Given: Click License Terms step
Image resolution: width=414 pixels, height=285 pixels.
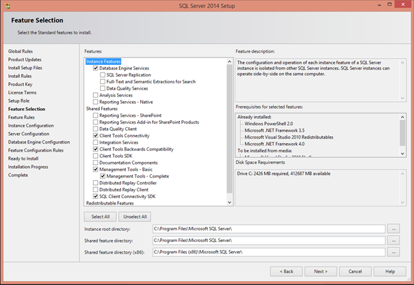Looking at the screenshot, I should pyautogui.click(x=22, y=92).
